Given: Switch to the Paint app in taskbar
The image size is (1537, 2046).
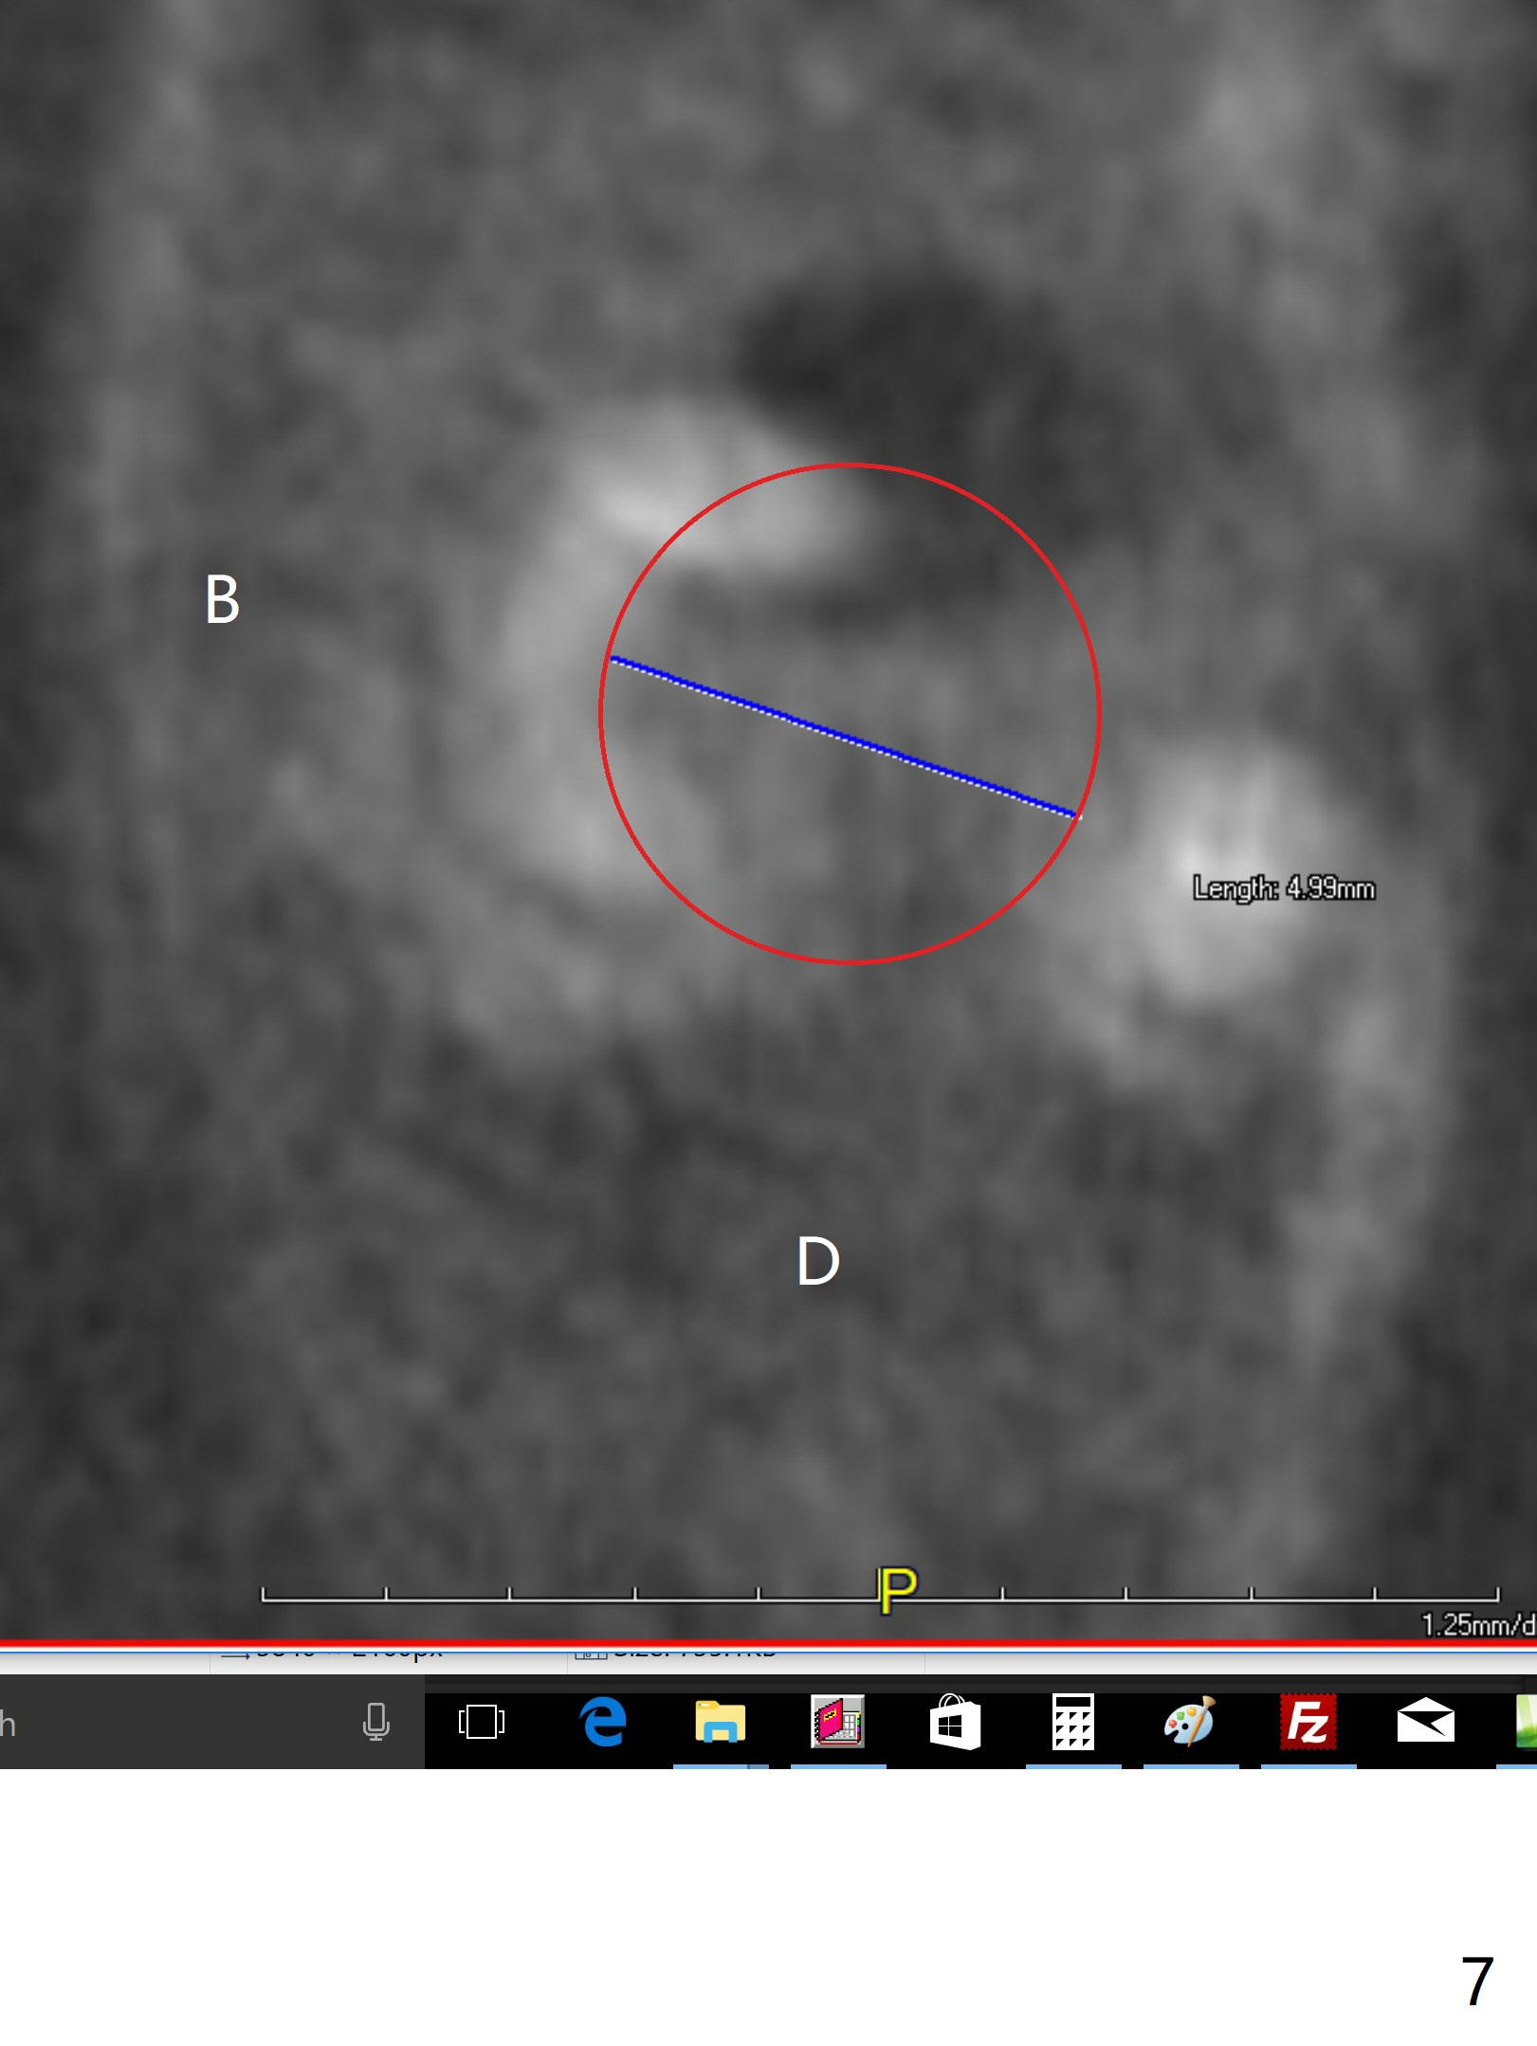Looking at the screenshot, I should [1190, 1722].
